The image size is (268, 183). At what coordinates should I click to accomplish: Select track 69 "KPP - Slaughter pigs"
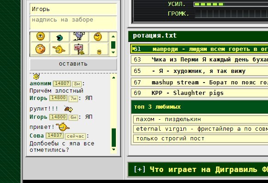(x=200, y=93)
